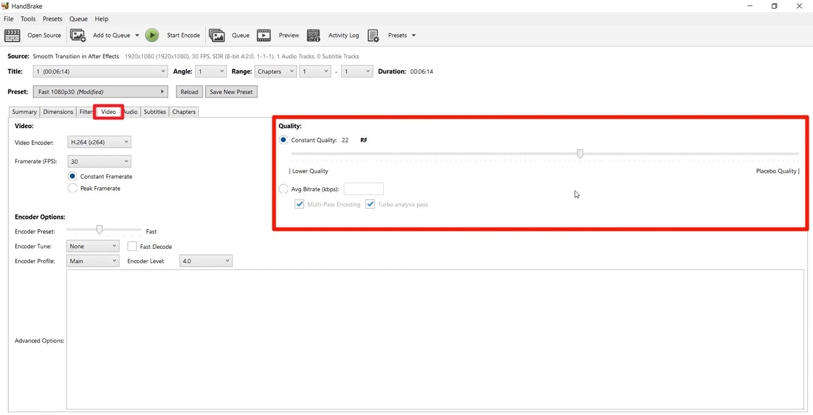Image resolution: width=813 pixels, height=415 pixels.
Task: Open the Encoder Level dropdown
Action: click(206, 261)
